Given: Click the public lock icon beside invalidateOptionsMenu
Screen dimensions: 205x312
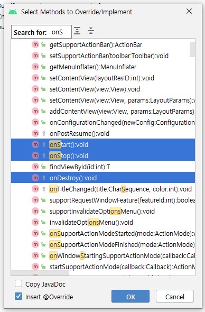Looking at the screenshot, I should [x=43, y=222].
